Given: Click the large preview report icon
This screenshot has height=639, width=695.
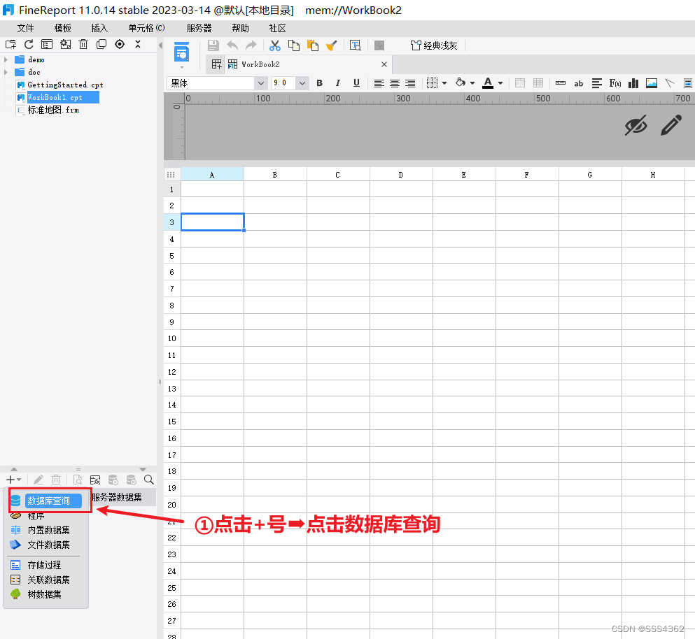Looking at the screenshot, I should [182, 52].
